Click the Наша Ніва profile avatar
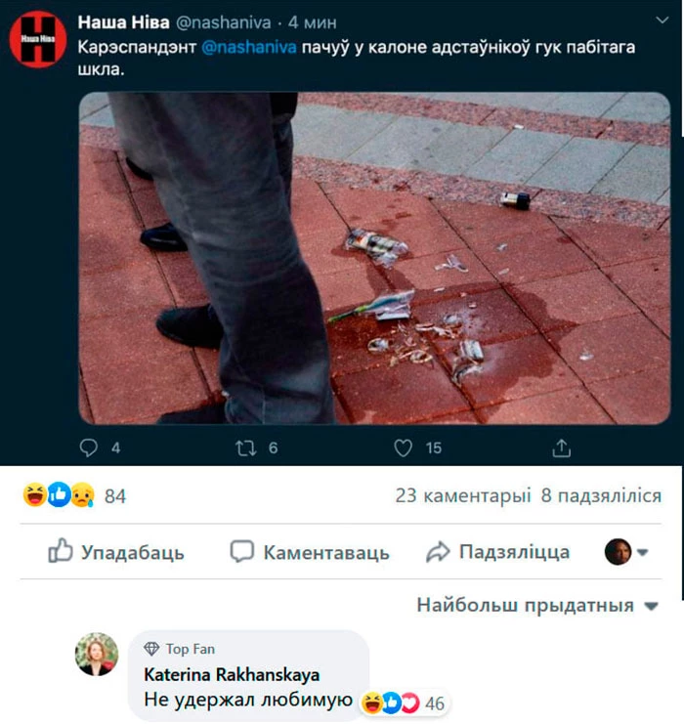 pyautogui.click(x=38, y=40)
